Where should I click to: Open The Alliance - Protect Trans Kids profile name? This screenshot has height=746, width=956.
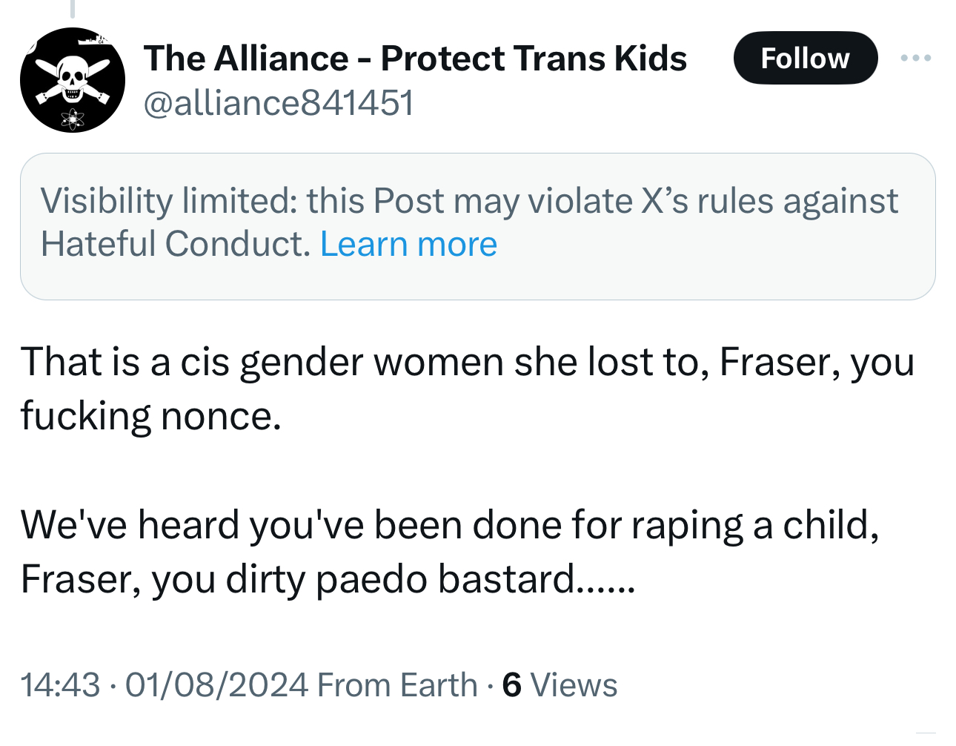point(415,58)
